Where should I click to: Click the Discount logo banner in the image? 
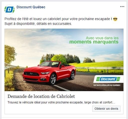coord(108,79)
